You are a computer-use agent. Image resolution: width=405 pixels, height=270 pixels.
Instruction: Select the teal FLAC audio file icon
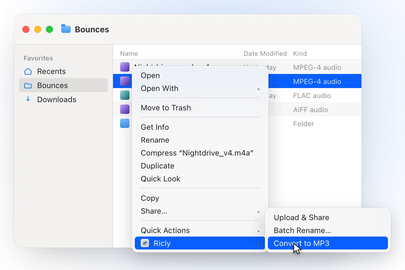click(x=125, y=95)
